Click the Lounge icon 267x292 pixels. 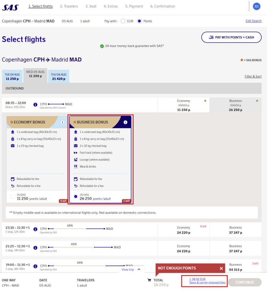[x=76, y=160]
